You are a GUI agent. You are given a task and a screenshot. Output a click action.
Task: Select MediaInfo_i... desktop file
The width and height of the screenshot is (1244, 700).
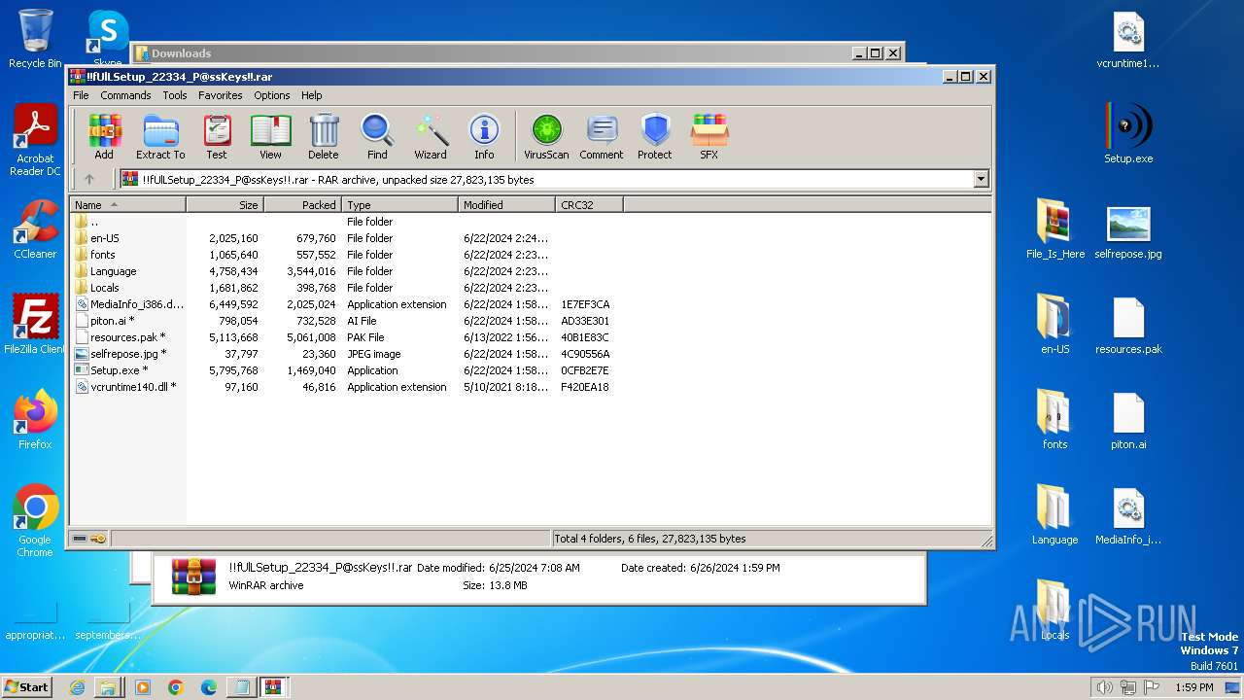pos(1128,515)
